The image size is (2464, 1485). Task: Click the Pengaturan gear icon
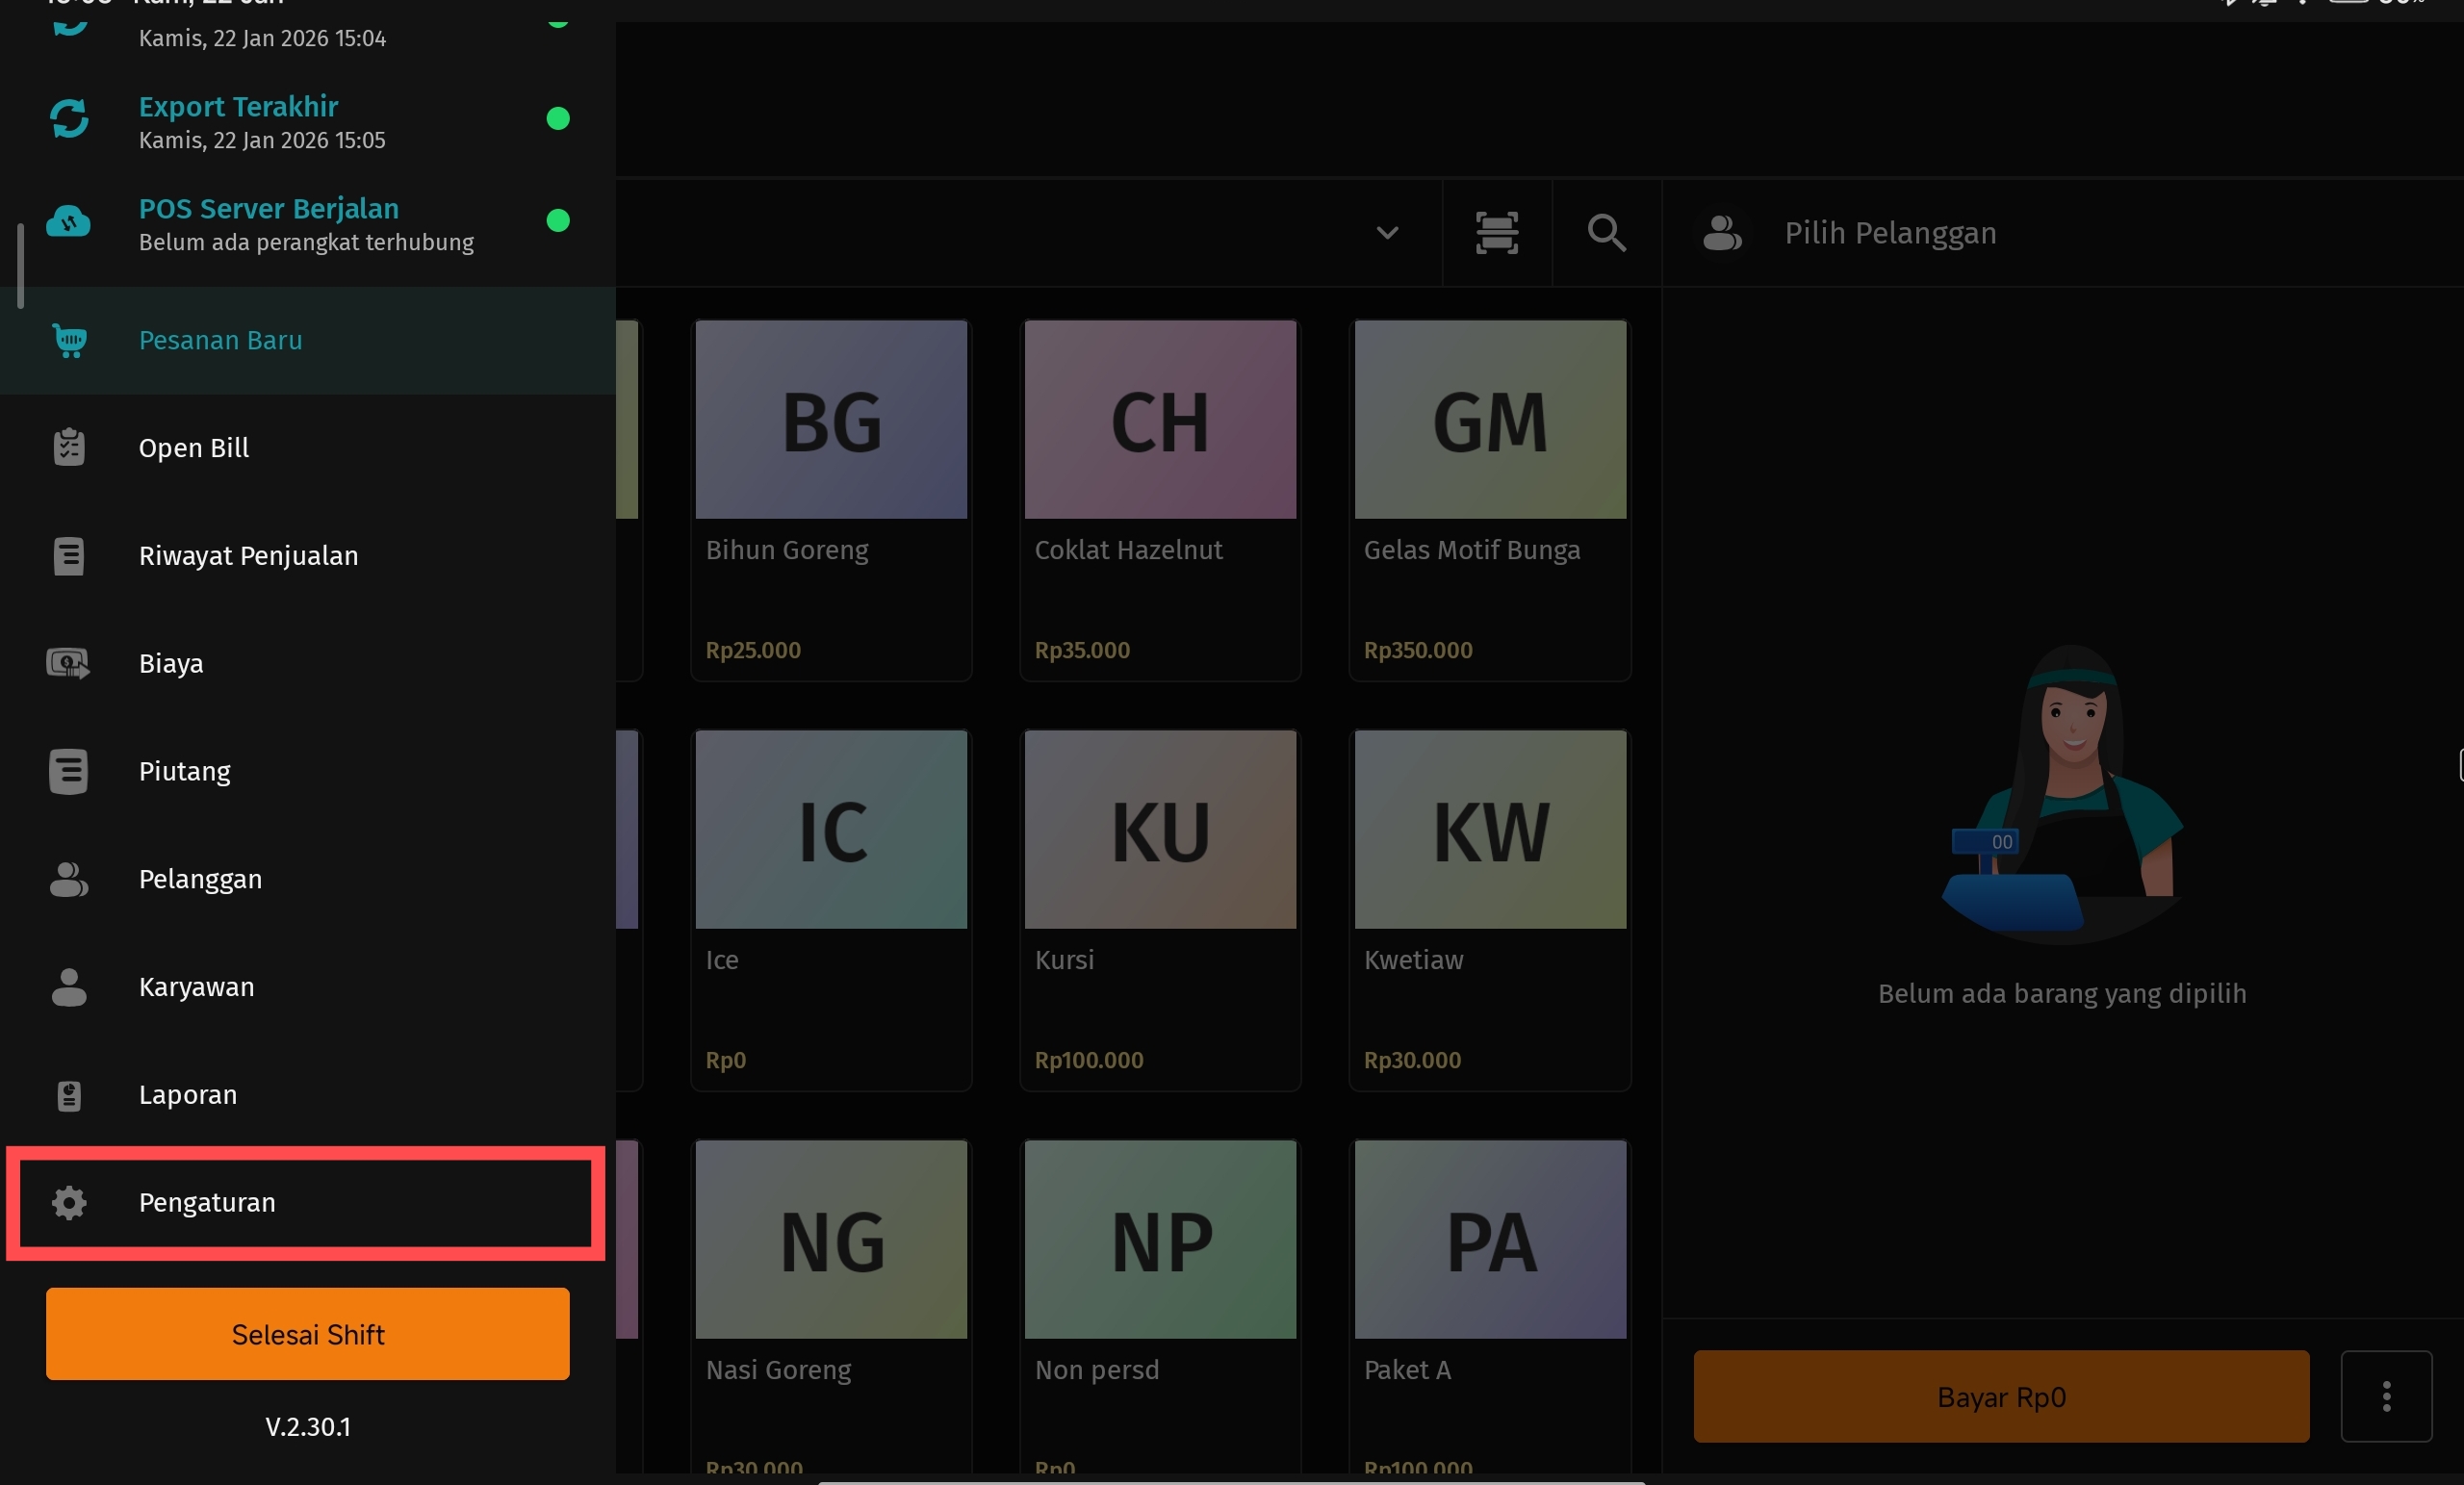coord(69,1202)
